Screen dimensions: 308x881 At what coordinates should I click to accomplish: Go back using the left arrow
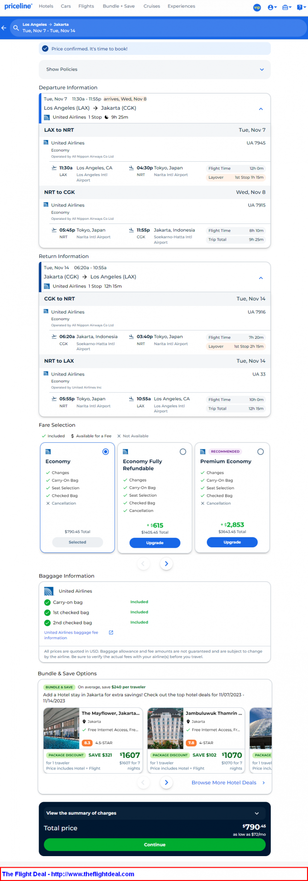(4, 28)
